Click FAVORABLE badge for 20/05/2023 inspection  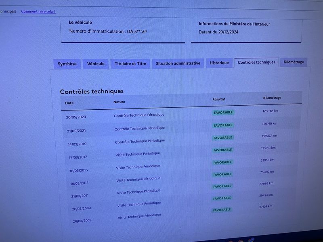tap(223, 113)
